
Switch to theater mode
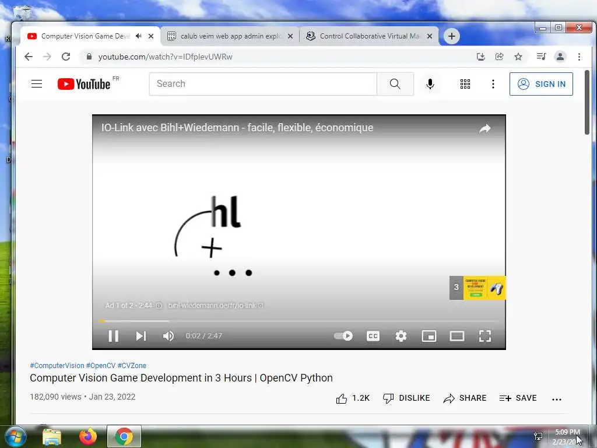457,336
